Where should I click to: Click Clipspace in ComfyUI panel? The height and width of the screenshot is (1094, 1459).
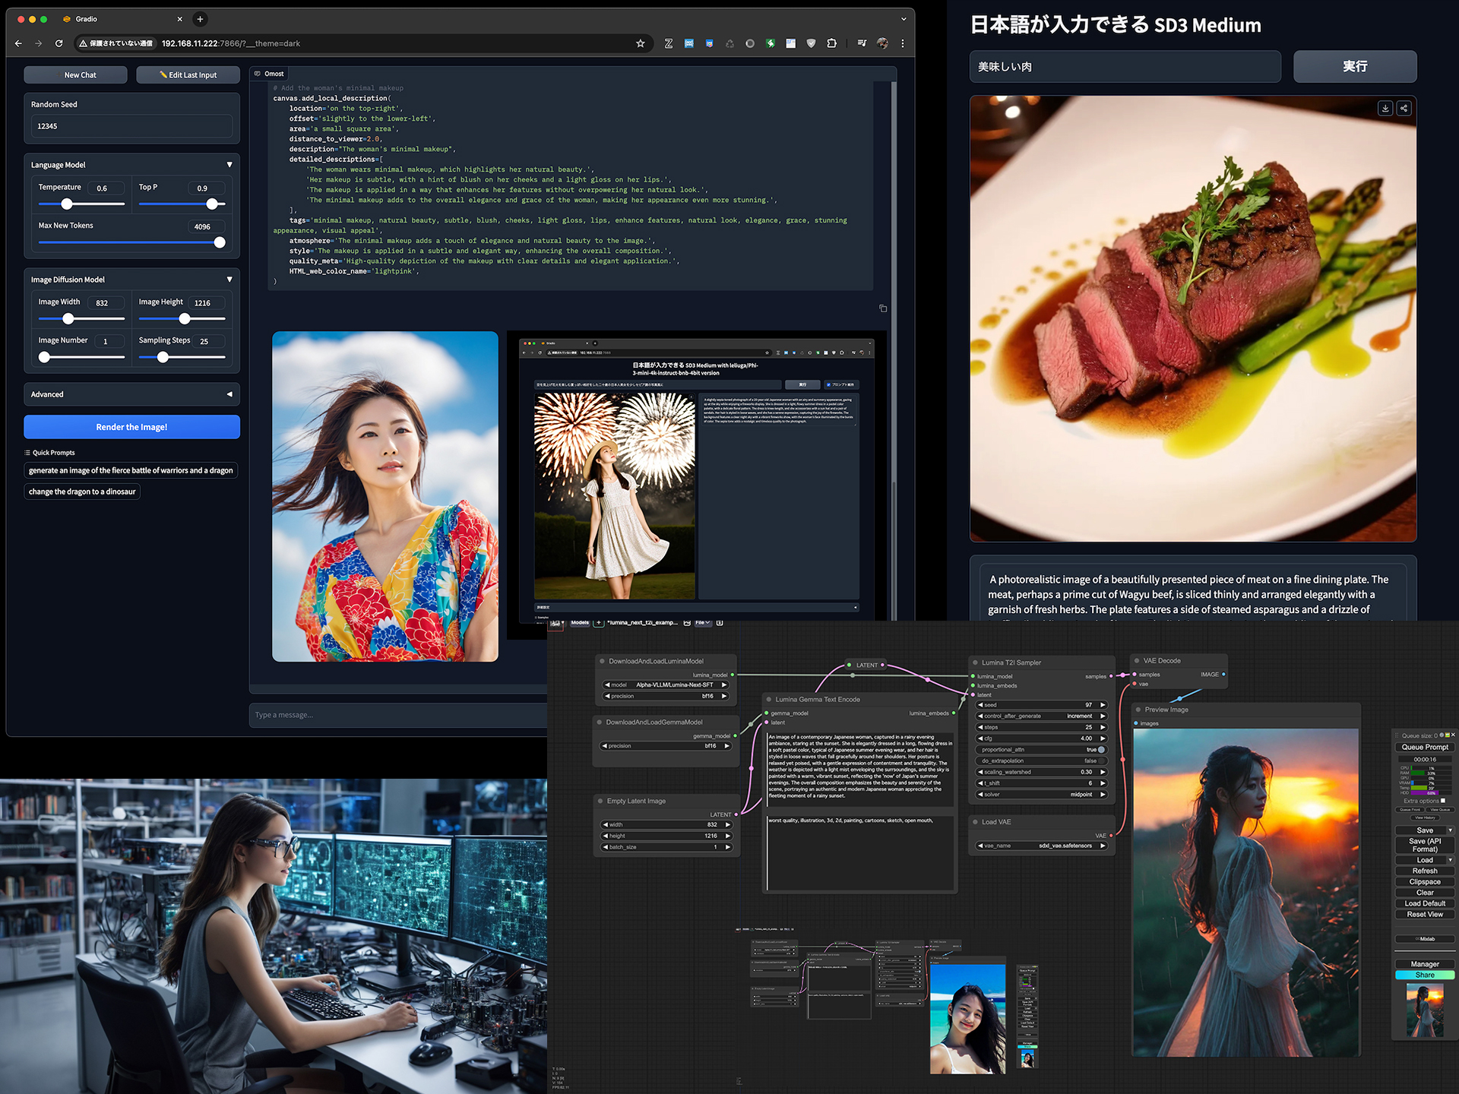1425,881
